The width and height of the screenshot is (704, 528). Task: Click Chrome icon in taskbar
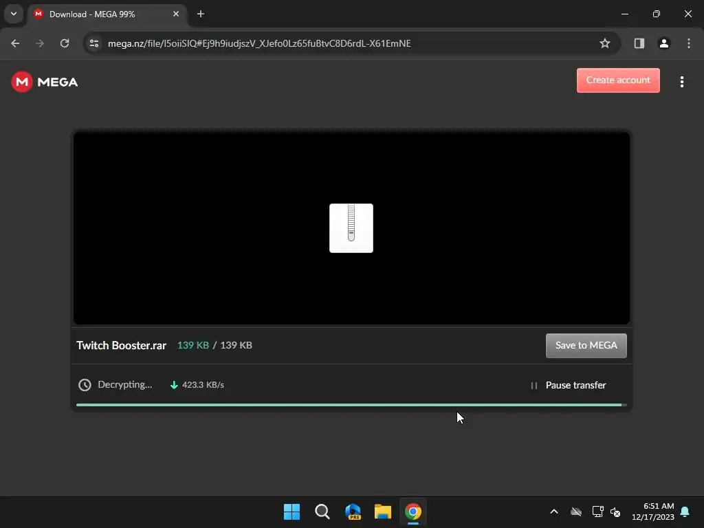click(x=413, y=511)
